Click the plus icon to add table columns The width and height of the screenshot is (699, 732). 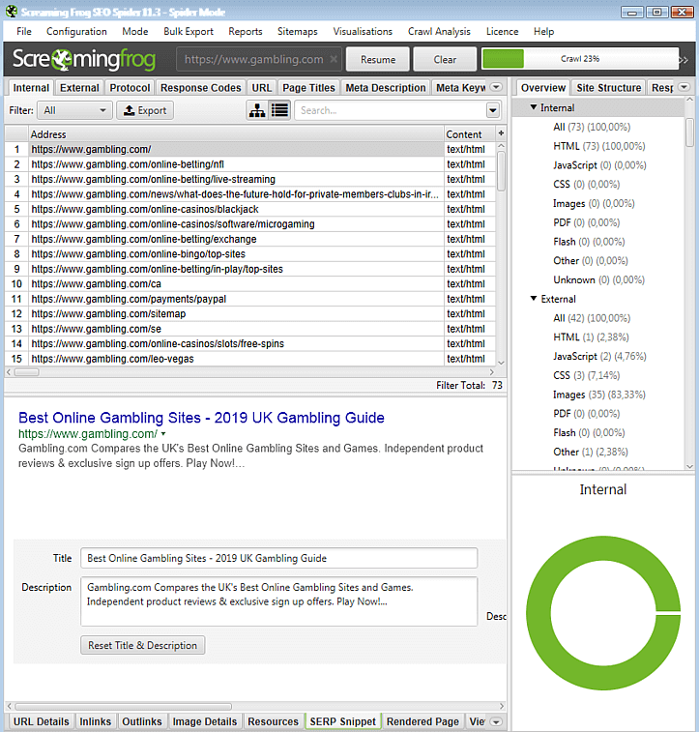(x=501, y=133)
